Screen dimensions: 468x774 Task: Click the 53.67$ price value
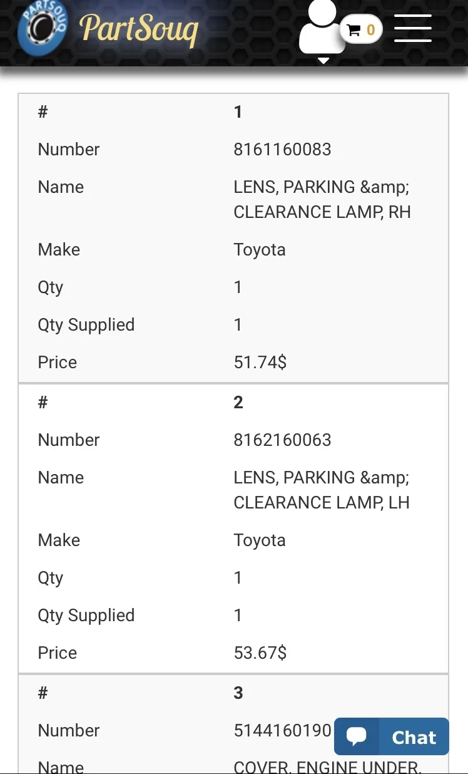[x=260, y=653]
